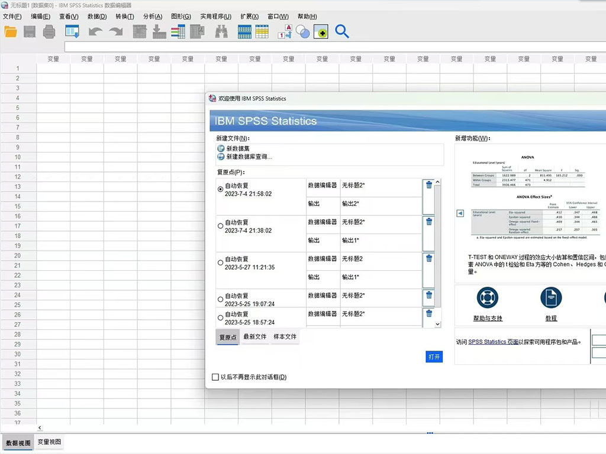Open the SPSS Statistics 页面 link
Image resolution: width=606 pixels, height=454 pixels.
(x=493, y=342)
